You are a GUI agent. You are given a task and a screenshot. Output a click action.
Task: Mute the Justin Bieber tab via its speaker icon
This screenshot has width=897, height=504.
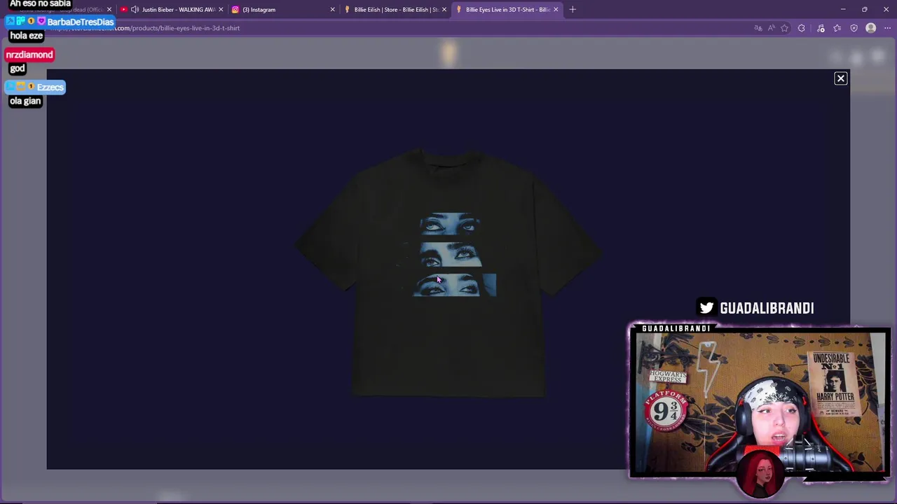[135, 9]
